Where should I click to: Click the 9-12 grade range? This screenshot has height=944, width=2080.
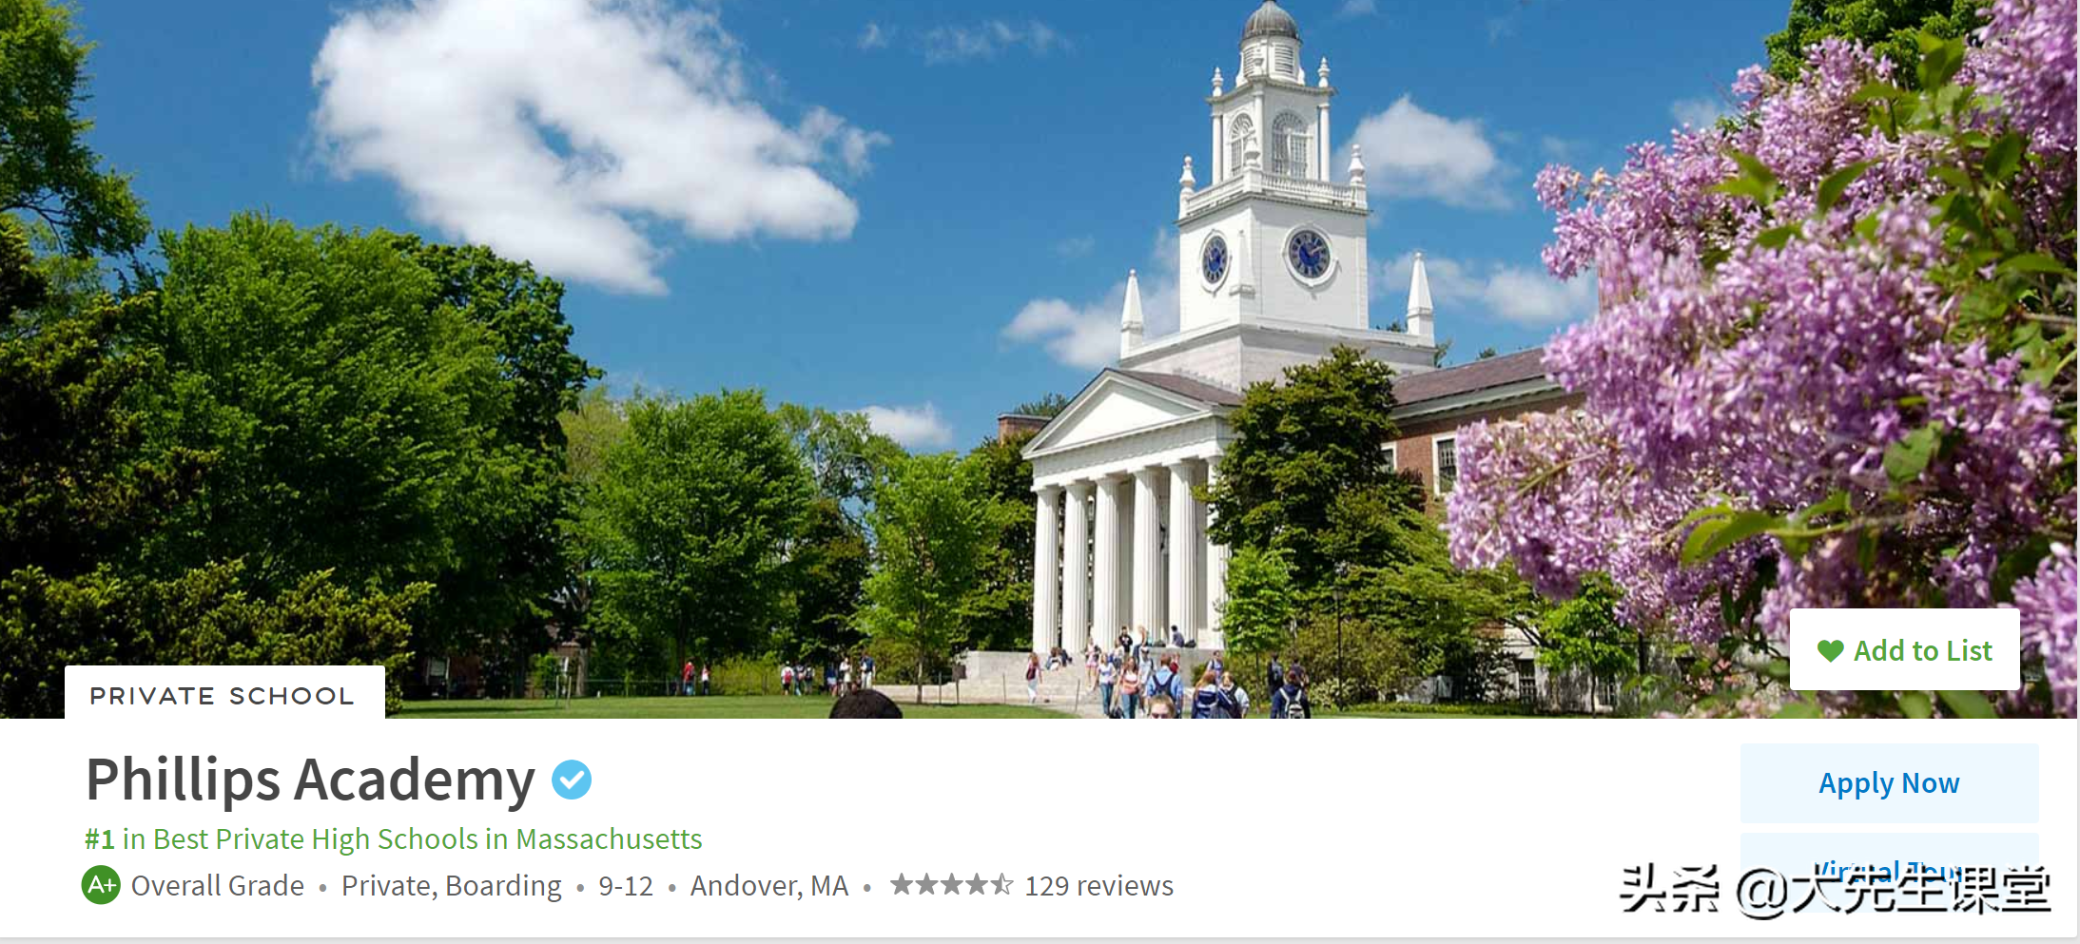pos(626,886)
